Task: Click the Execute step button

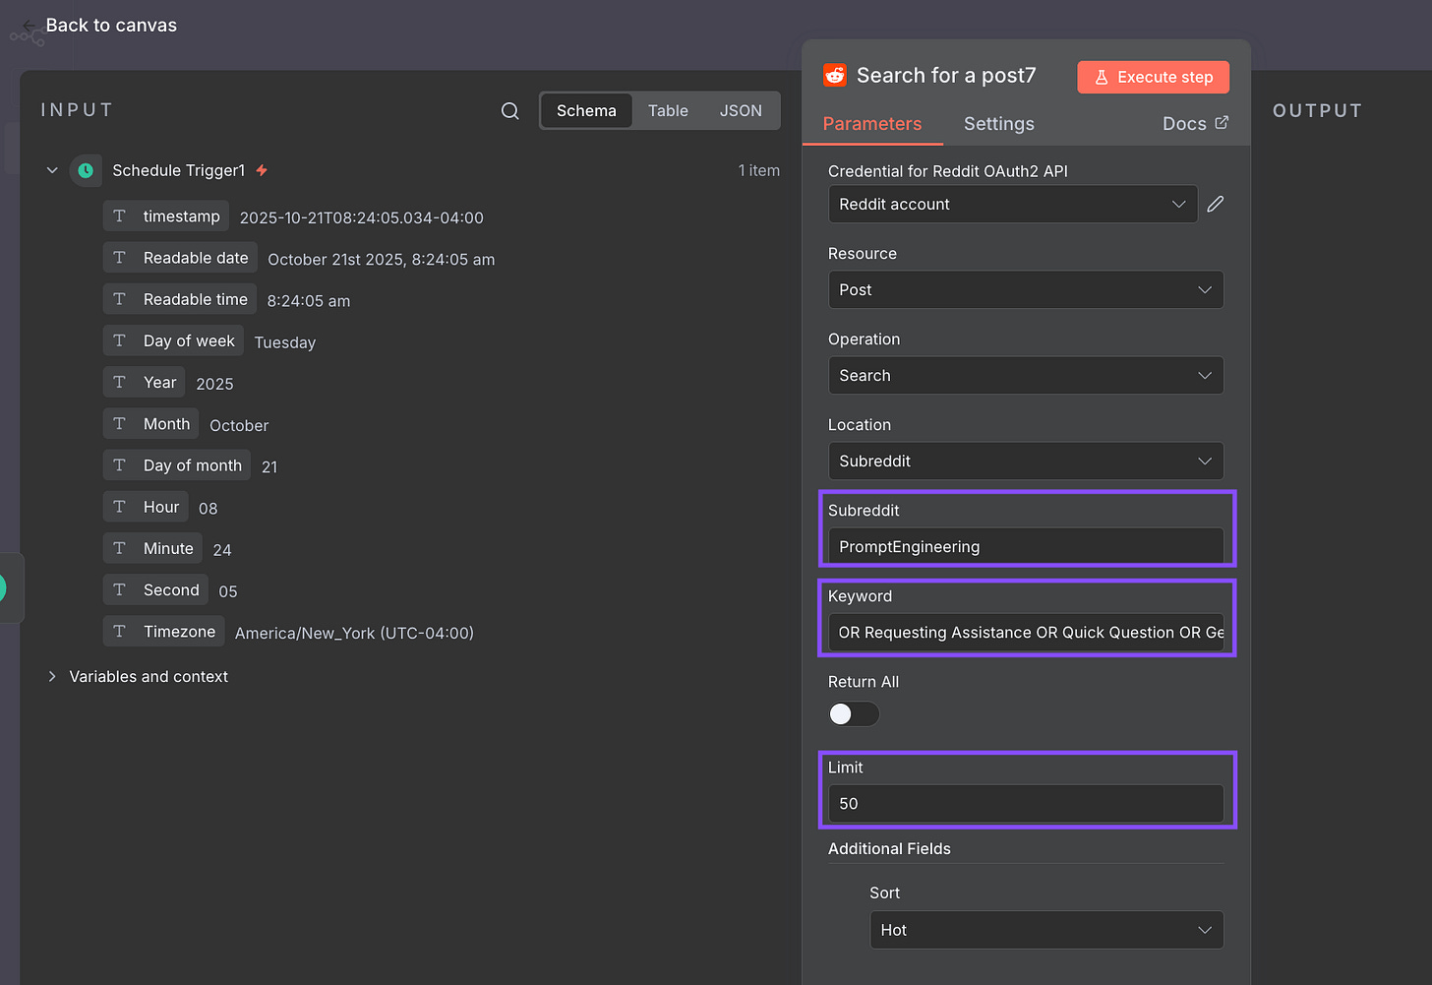Action: click(x=1154, y=77)
